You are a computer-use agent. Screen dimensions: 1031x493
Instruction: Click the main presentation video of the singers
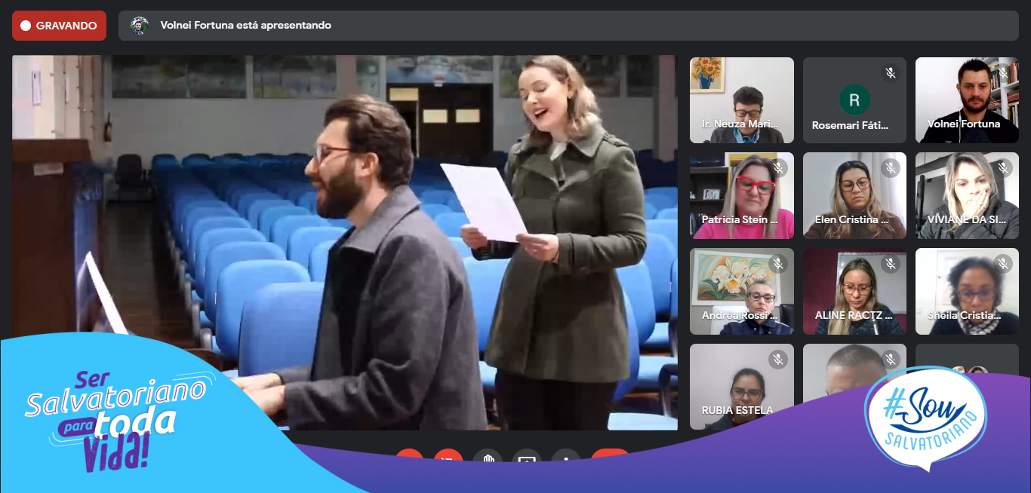click(x=345, y=243)
